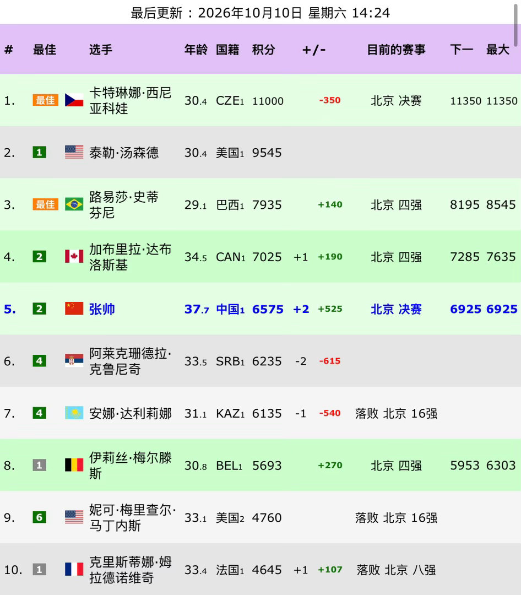The width and height of the screenshot is (521, 595).
Task: Click the 下一 column header
Action: pos(462,50)
